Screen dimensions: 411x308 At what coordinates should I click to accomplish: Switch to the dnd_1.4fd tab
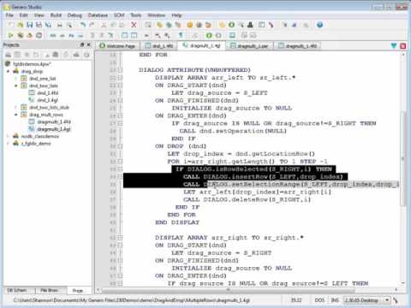coord(159,46)
